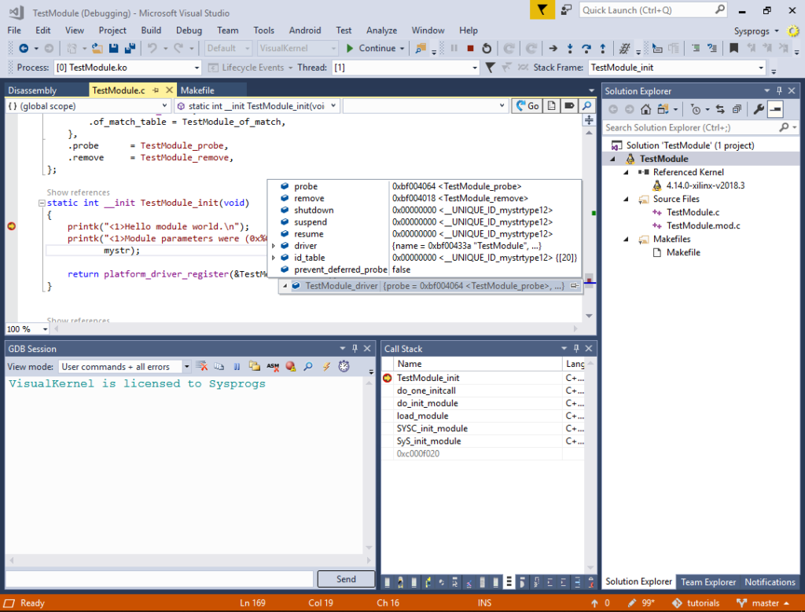Toggle a bookmark with the flag icon

733,48
